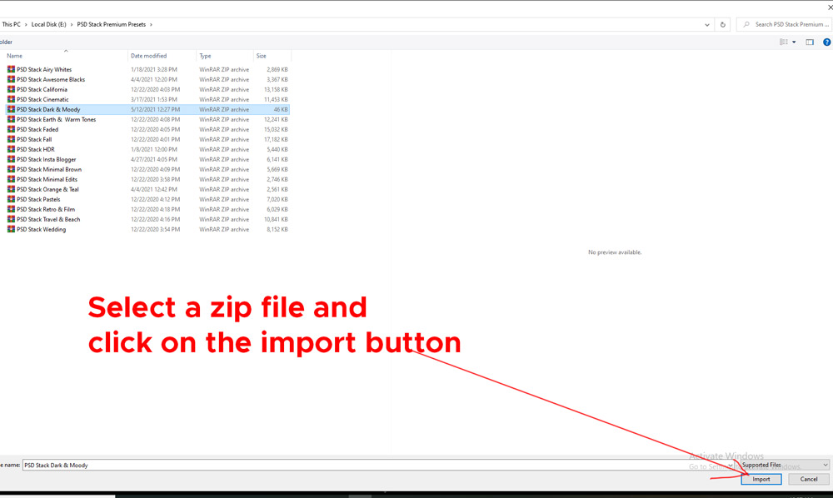833x498 pixels.
Task: Go to Local Disk (E:) in breadcrumb
Action: tap(49, 24)
